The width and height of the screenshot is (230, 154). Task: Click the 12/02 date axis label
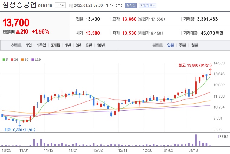(98, 150)
